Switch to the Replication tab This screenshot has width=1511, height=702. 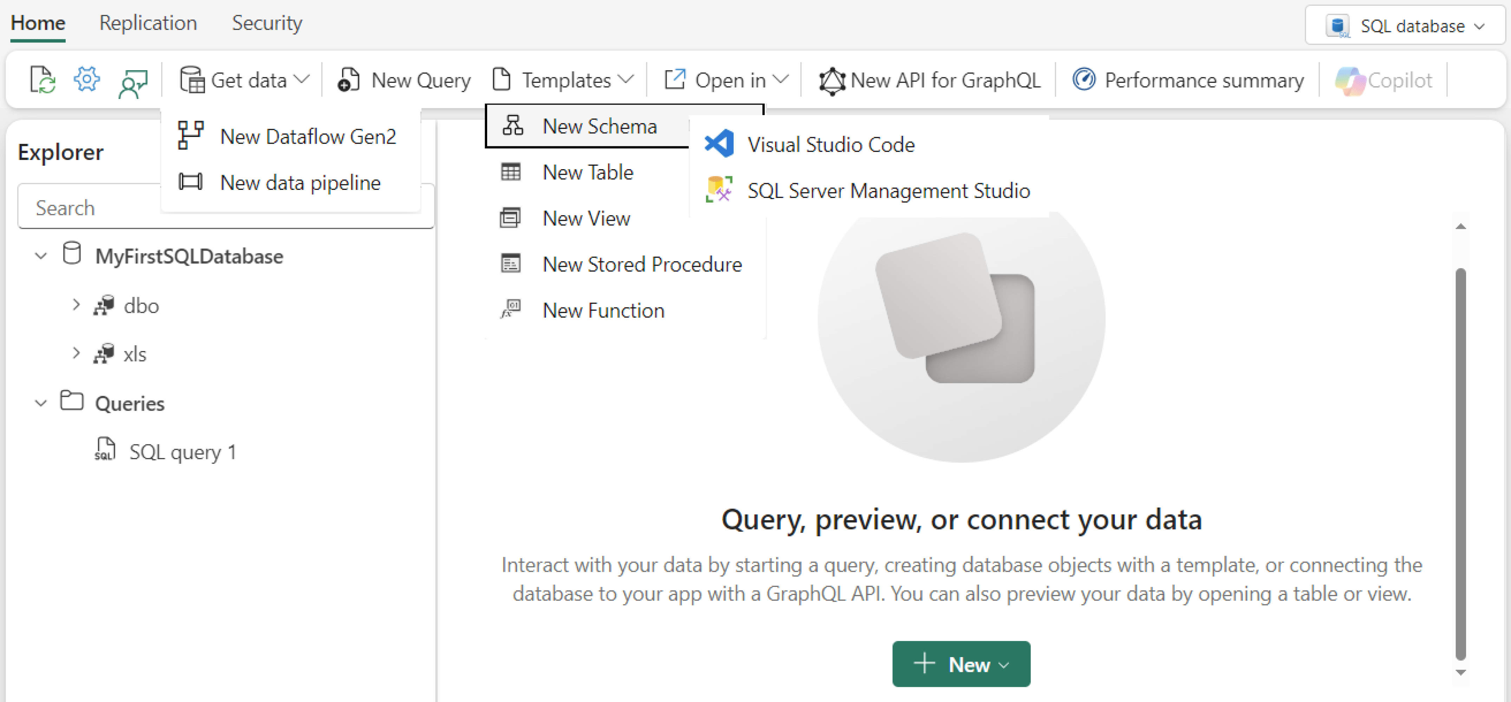pyautogui.click(x=149, y=23)
